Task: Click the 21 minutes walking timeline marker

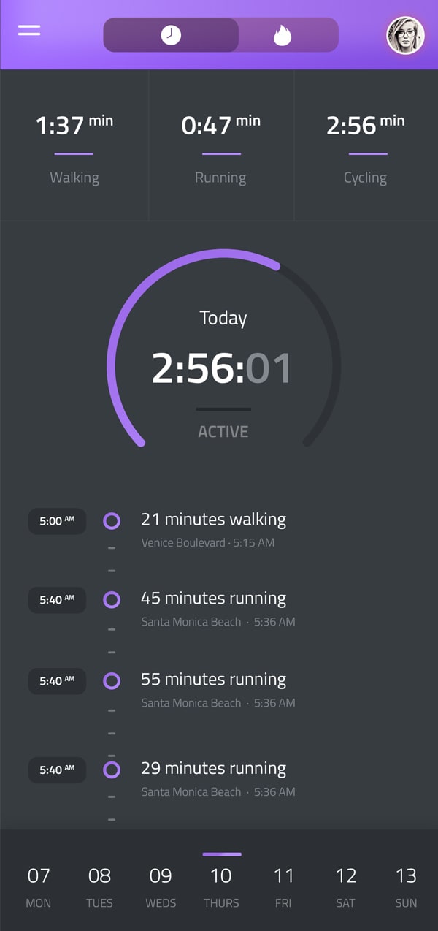Action: pyautogui.click(x=112, y=520)
